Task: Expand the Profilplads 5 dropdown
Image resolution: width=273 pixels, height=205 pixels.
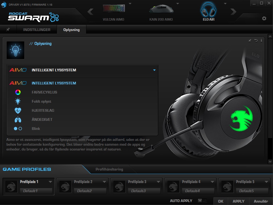Action: [x=266, y=182]
